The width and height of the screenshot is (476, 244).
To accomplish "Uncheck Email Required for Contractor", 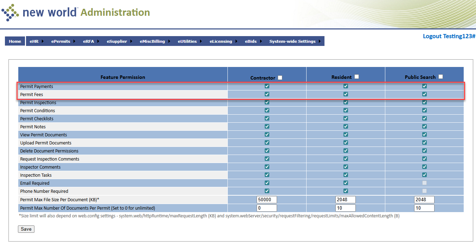I will [267, 183].
